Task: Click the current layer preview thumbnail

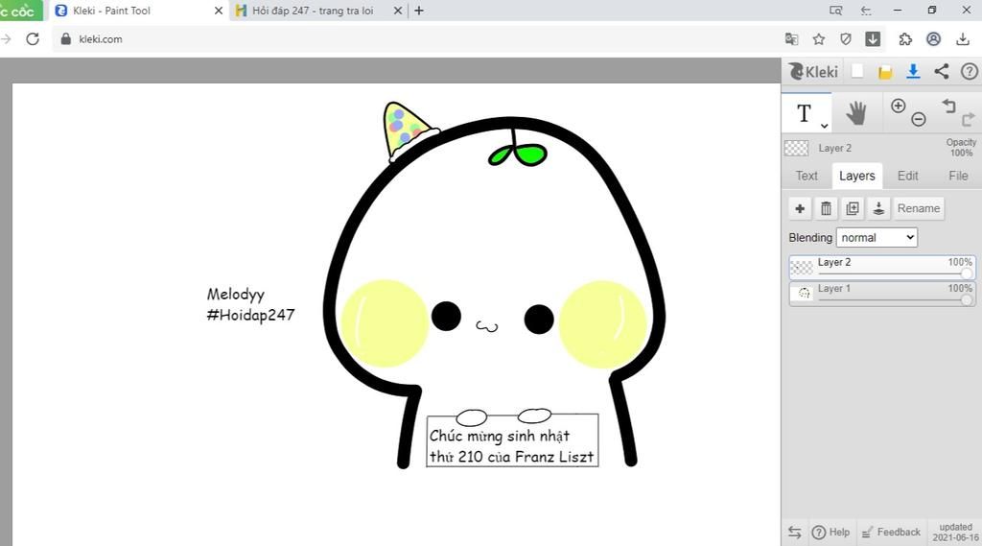Action: [x=797, y=148]
